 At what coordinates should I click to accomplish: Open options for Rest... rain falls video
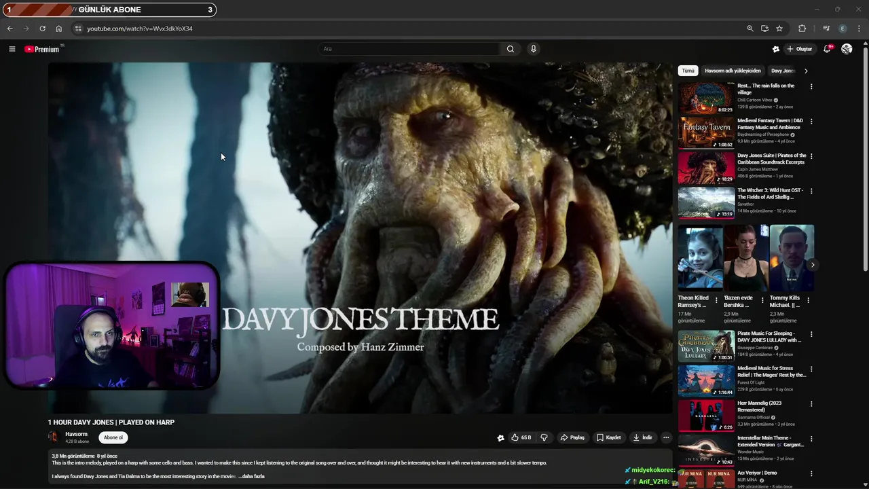point(811,86)
